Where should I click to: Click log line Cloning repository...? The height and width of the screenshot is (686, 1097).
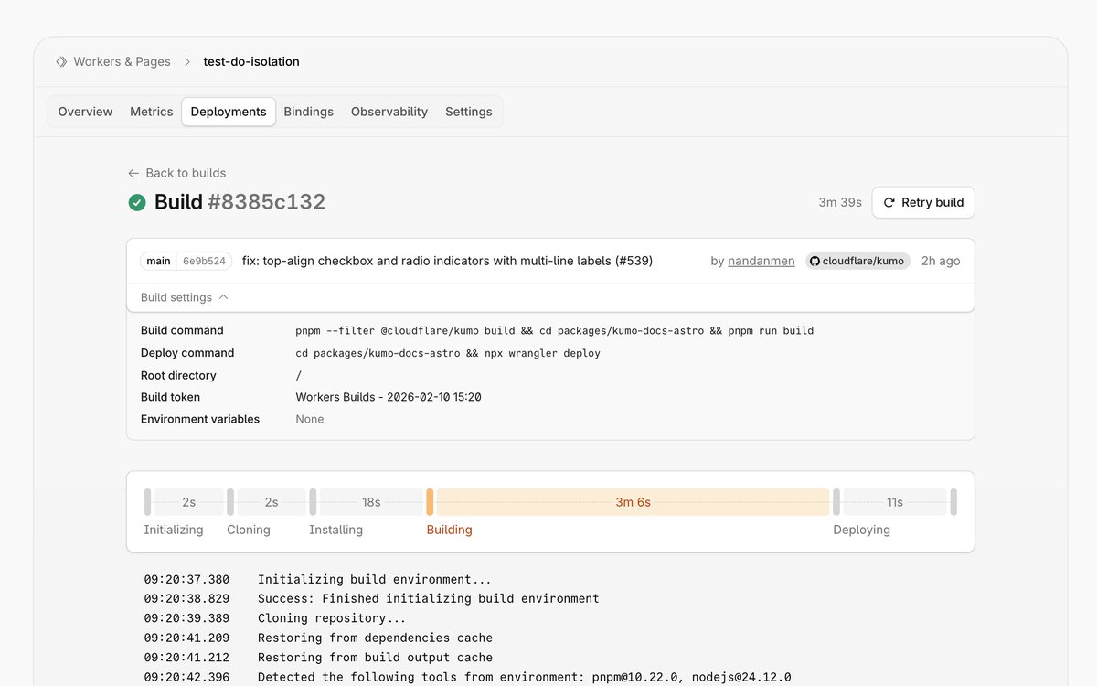click(x=332, y=618)
